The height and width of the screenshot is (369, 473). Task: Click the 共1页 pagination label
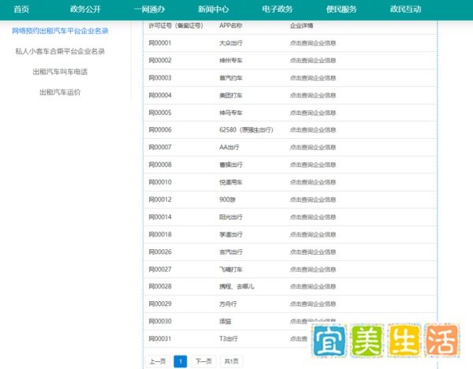231,361
